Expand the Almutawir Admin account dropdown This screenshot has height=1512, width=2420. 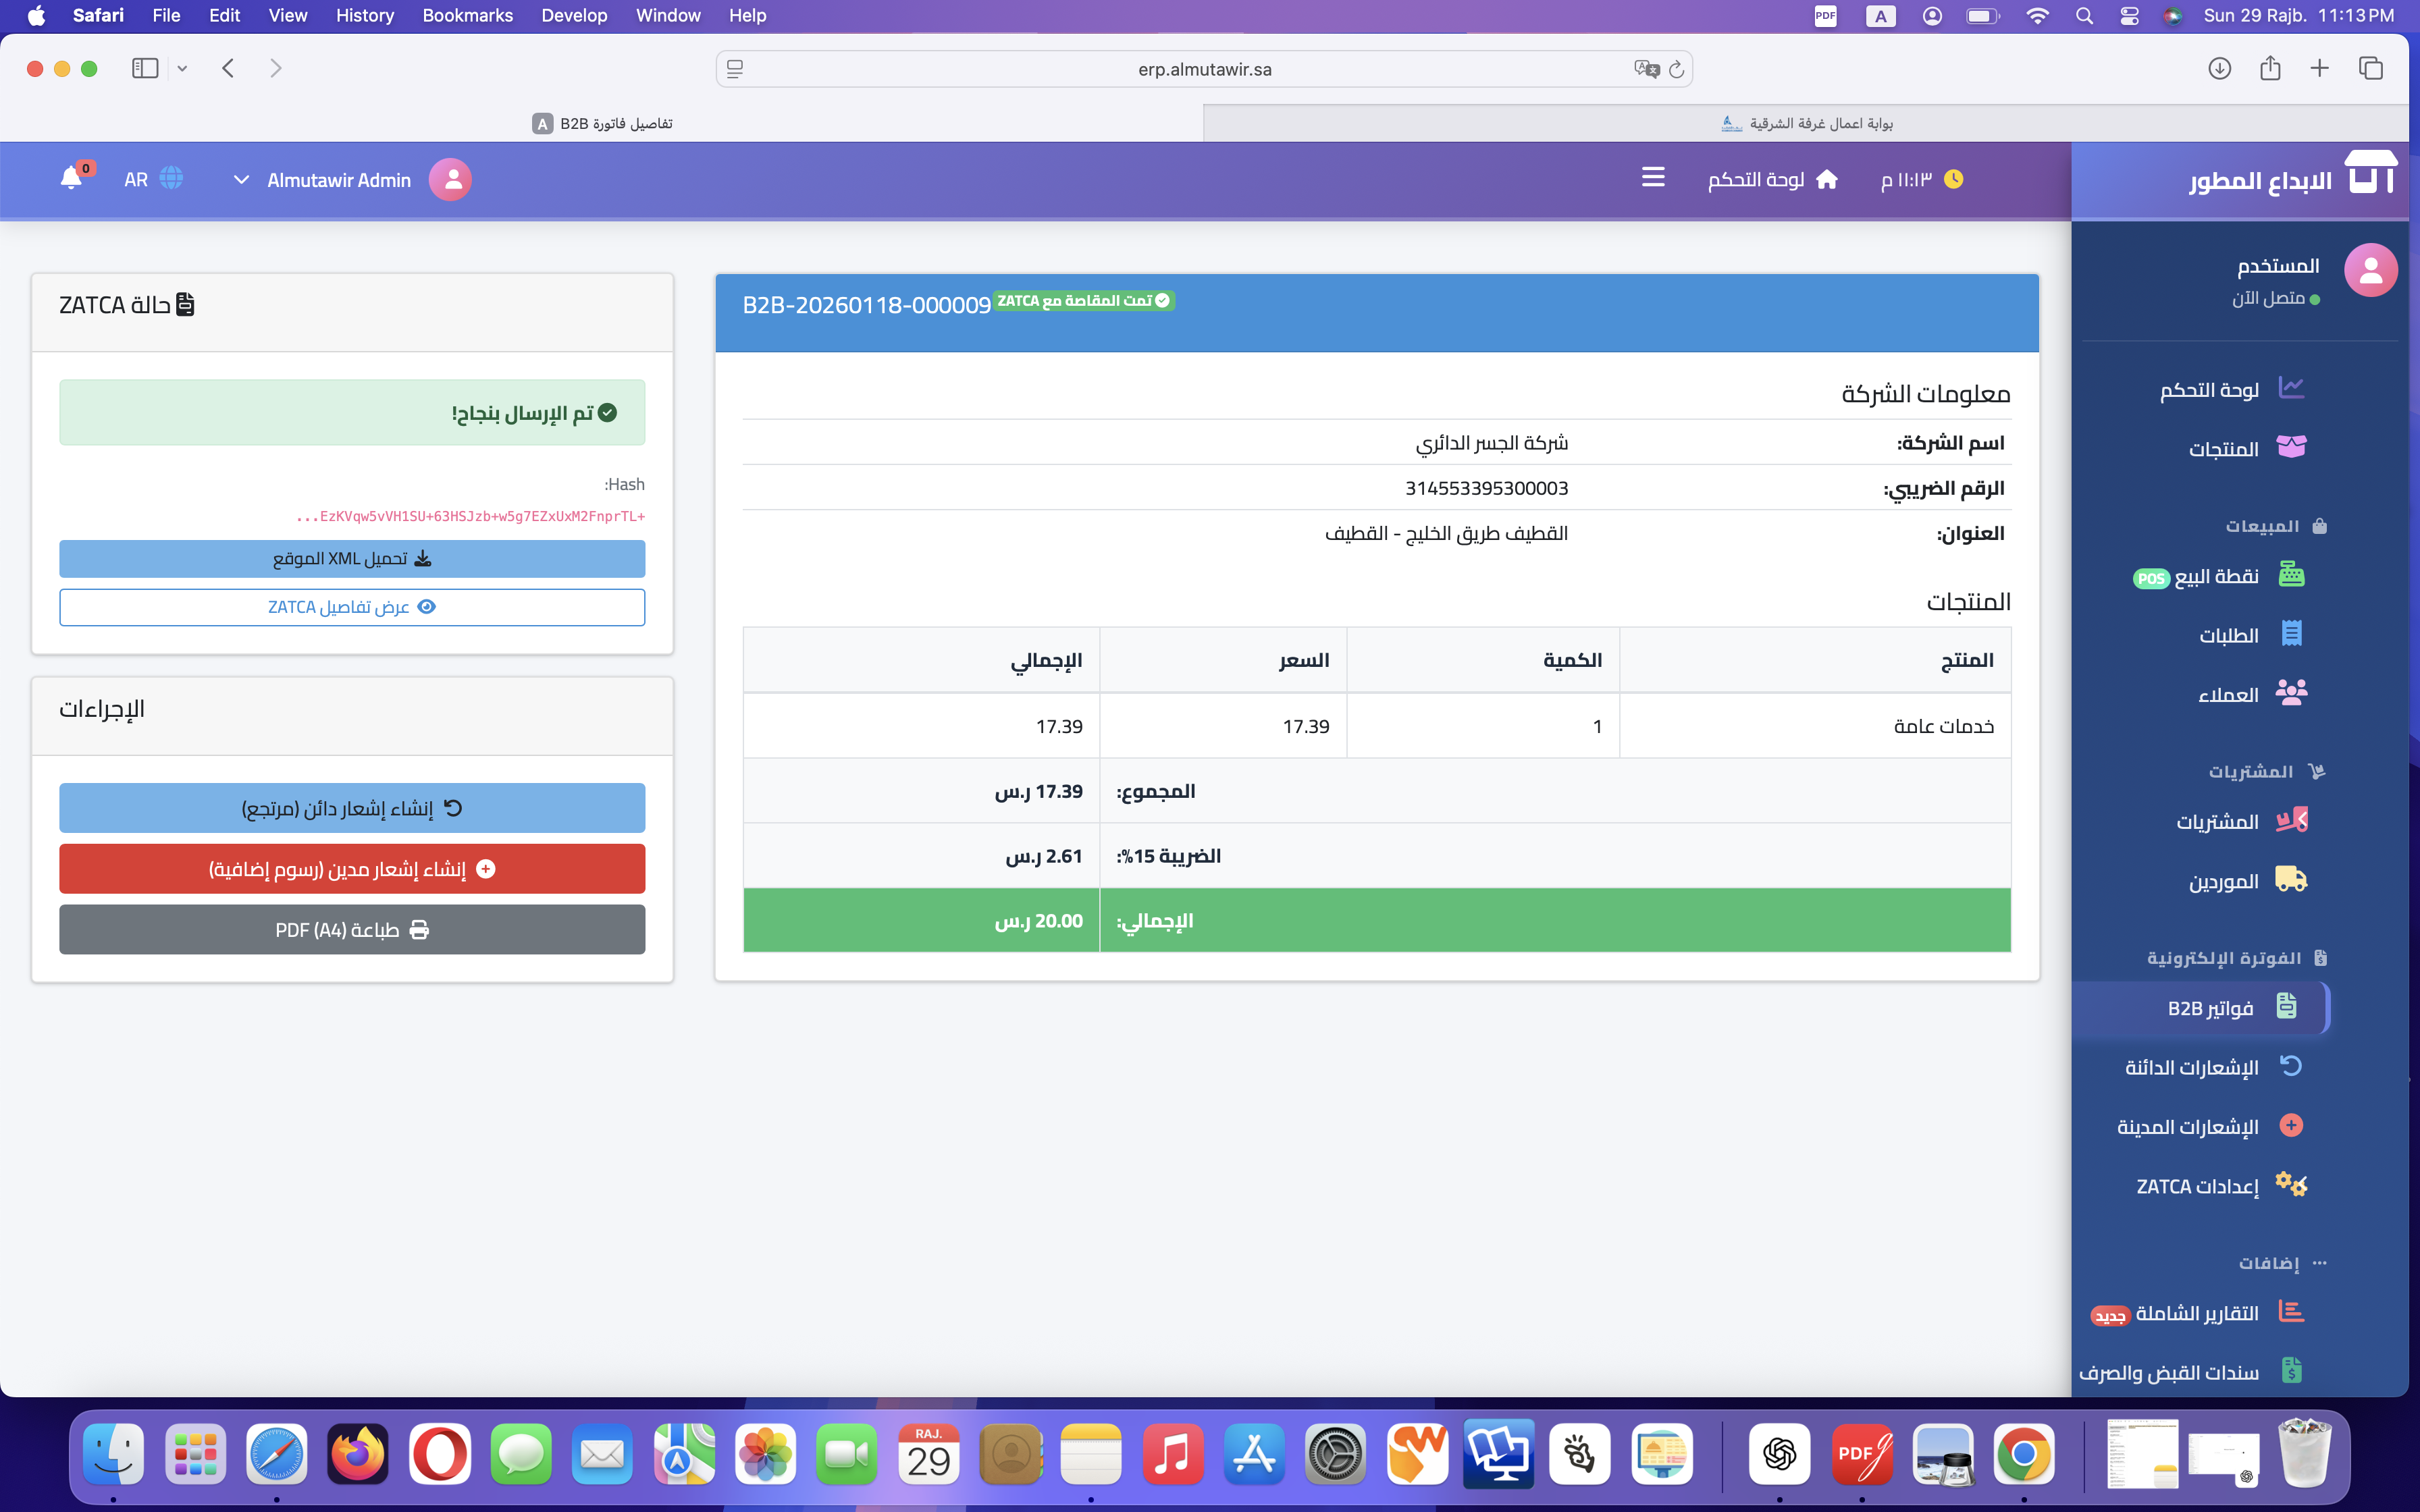[241, 180]
